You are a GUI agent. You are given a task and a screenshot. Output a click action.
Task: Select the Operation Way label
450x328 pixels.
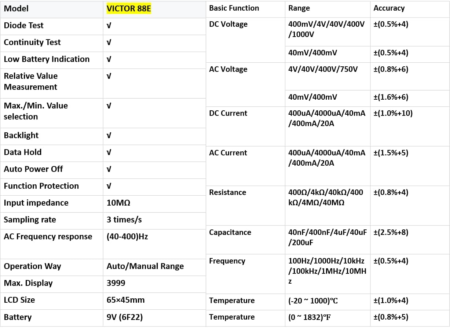33,266
